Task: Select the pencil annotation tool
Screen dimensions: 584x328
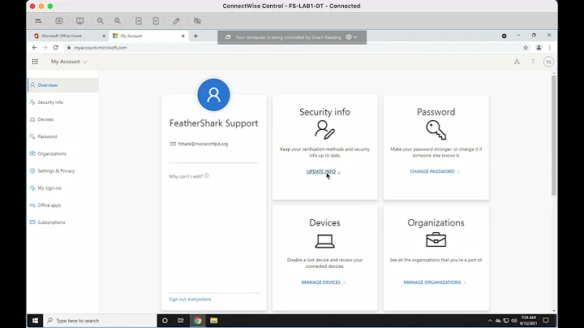Action: point(177,21)
